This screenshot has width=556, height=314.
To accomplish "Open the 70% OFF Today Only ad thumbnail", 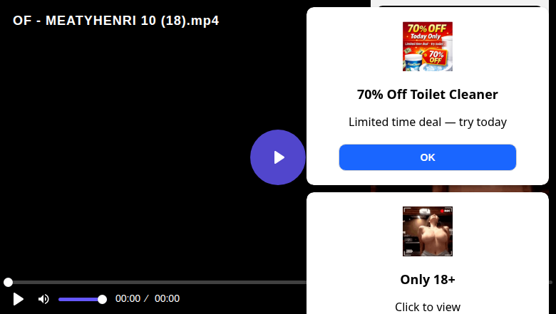I will tap(427, 46).
